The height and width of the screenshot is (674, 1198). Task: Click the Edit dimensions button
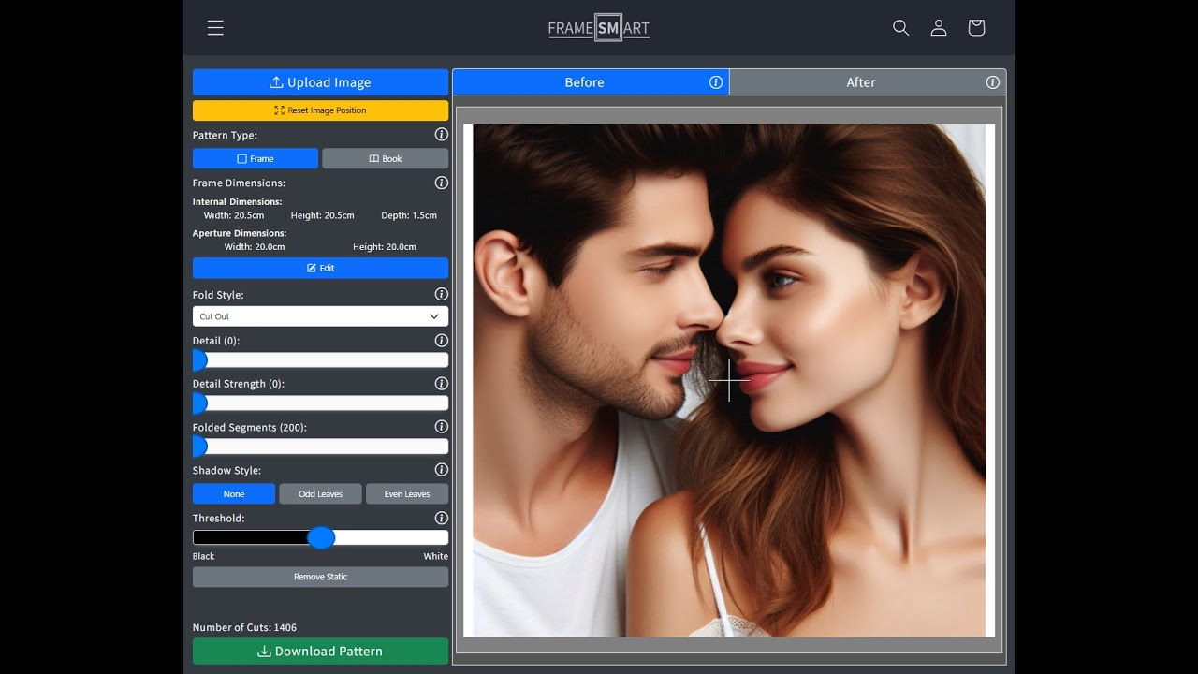[x=320, y=268]
